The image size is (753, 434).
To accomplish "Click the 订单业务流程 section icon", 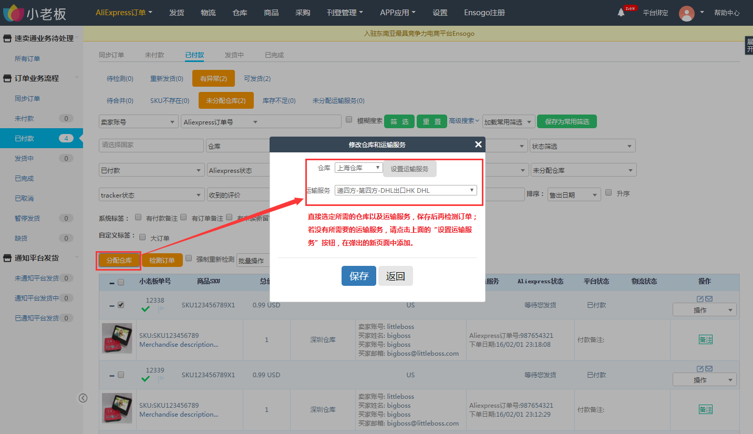I will click(7, 78).
